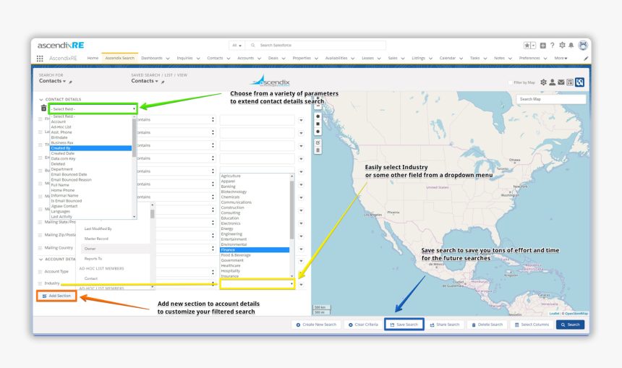Open the Saved Search Contacts dropdown
Screen dimensions: 622x368
145,81
